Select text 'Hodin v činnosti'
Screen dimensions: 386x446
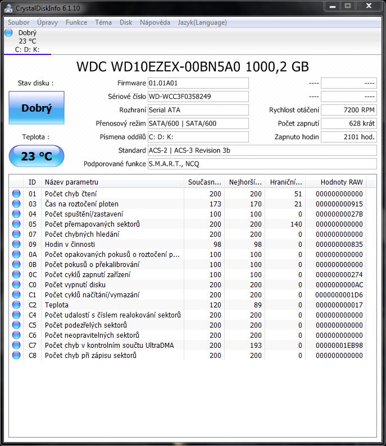(x=70, y=245)
